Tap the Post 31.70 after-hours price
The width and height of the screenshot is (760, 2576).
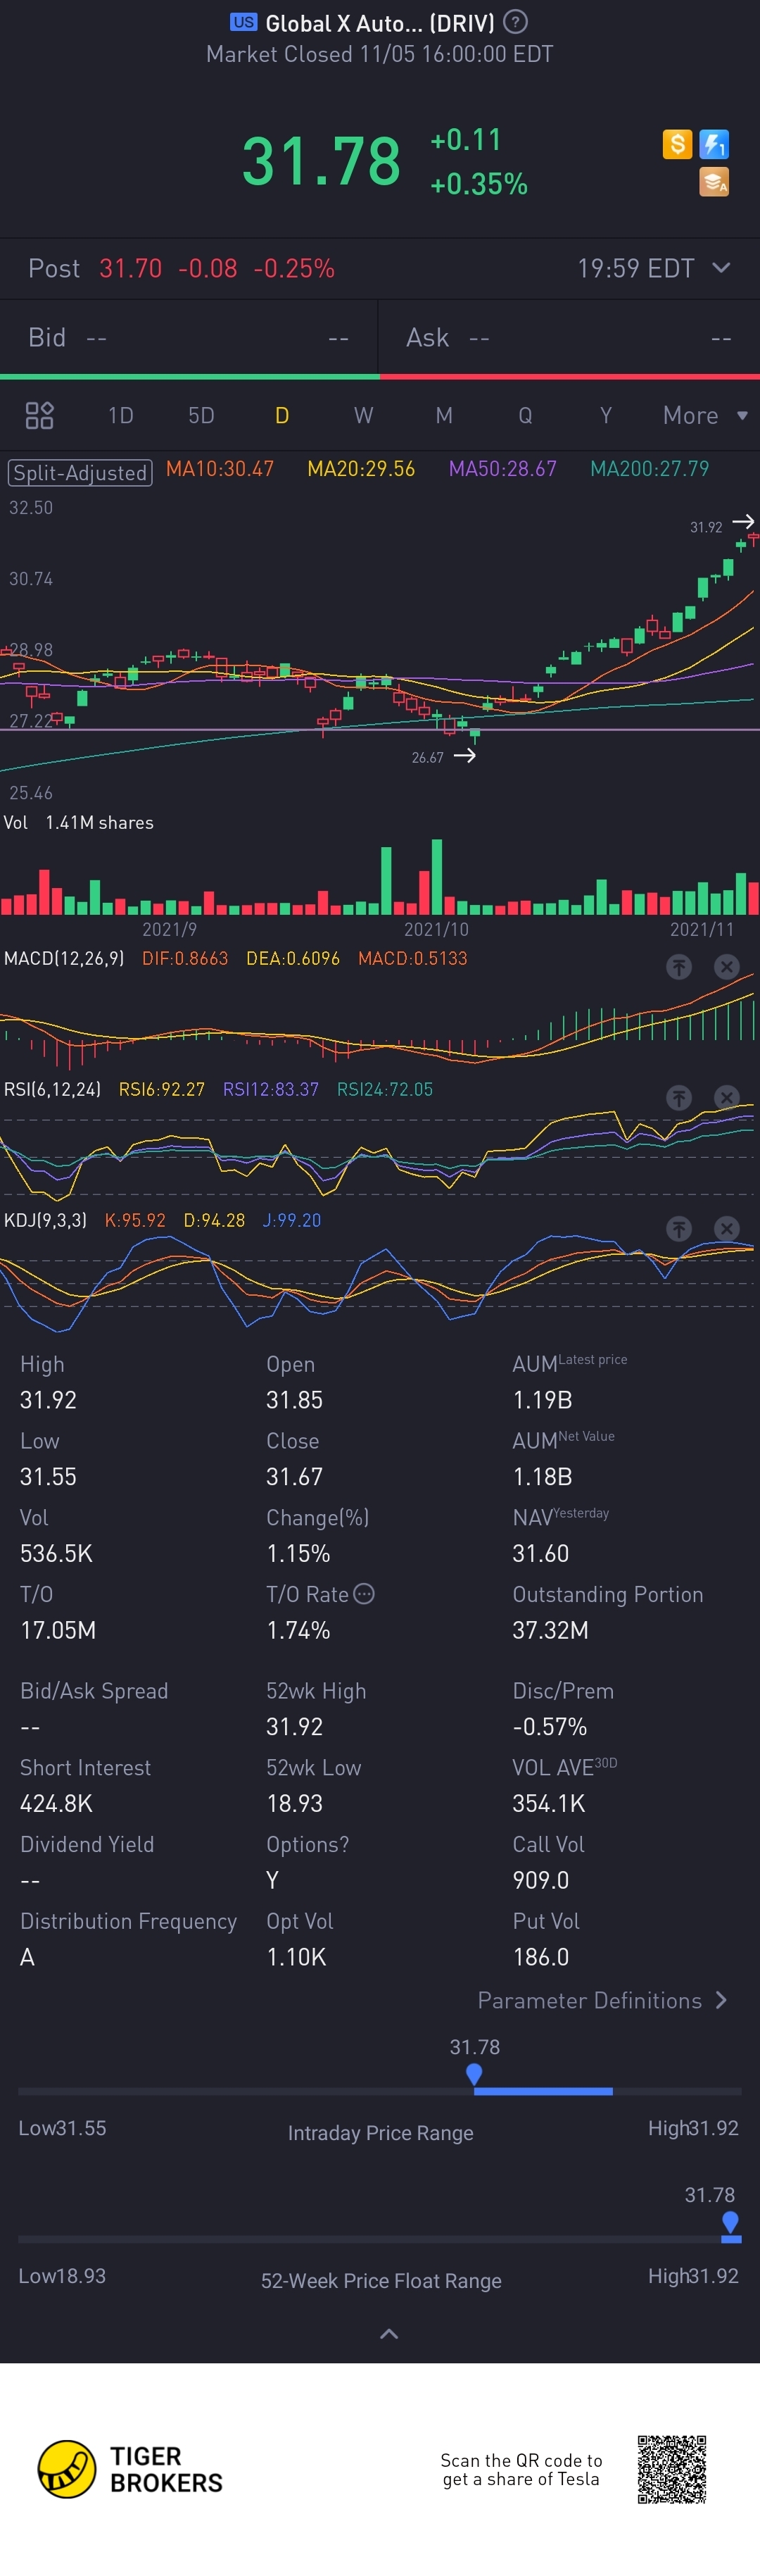[131, 268]
